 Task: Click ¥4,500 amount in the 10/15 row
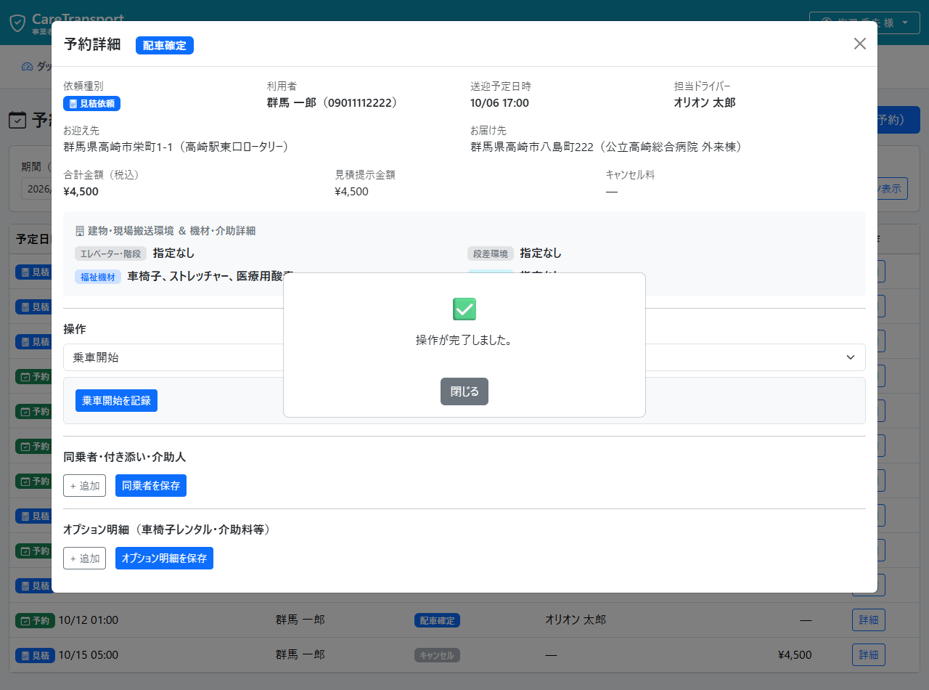coord(795,655)
